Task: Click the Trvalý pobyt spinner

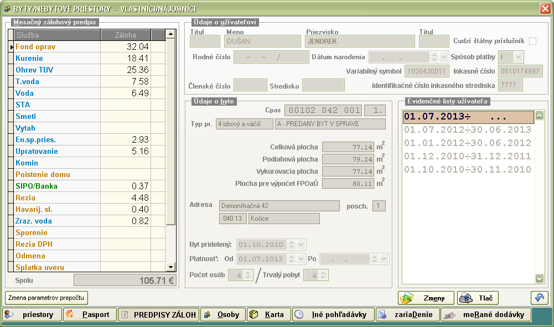Action: click(323, 275)
